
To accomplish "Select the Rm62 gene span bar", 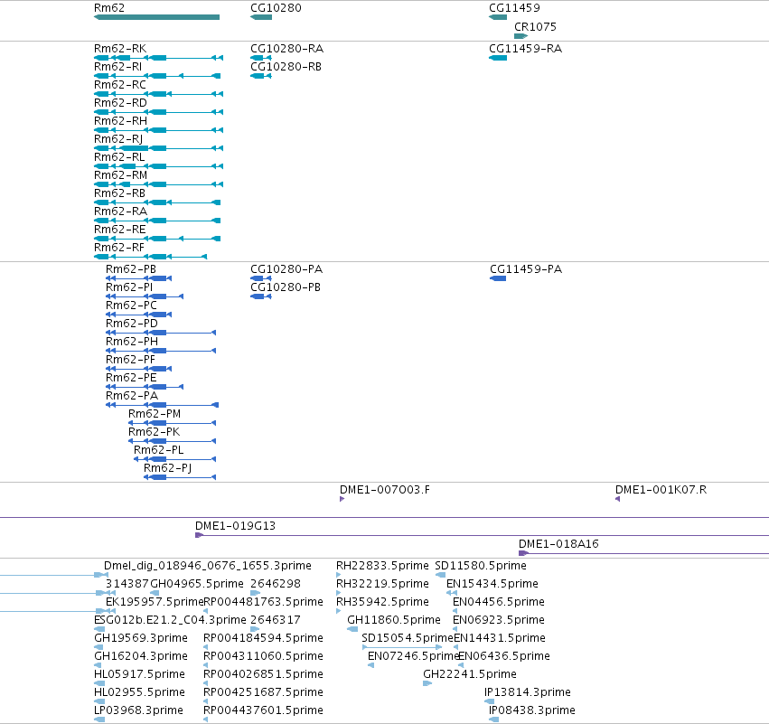I will [156, 17].
